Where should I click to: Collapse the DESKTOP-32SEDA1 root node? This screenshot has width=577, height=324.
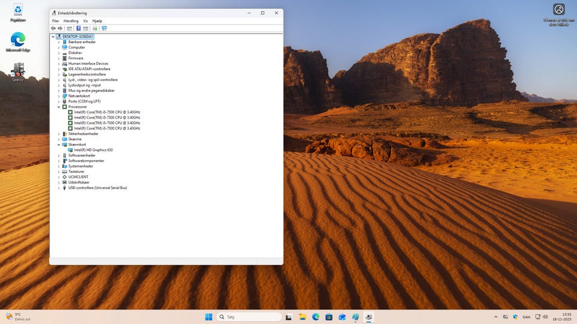pos(53,37)
